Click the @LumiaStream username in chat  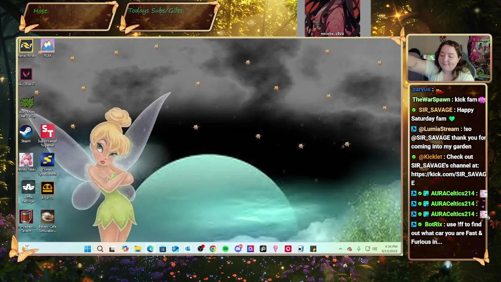pyautogui.click(x=439, y=129)
